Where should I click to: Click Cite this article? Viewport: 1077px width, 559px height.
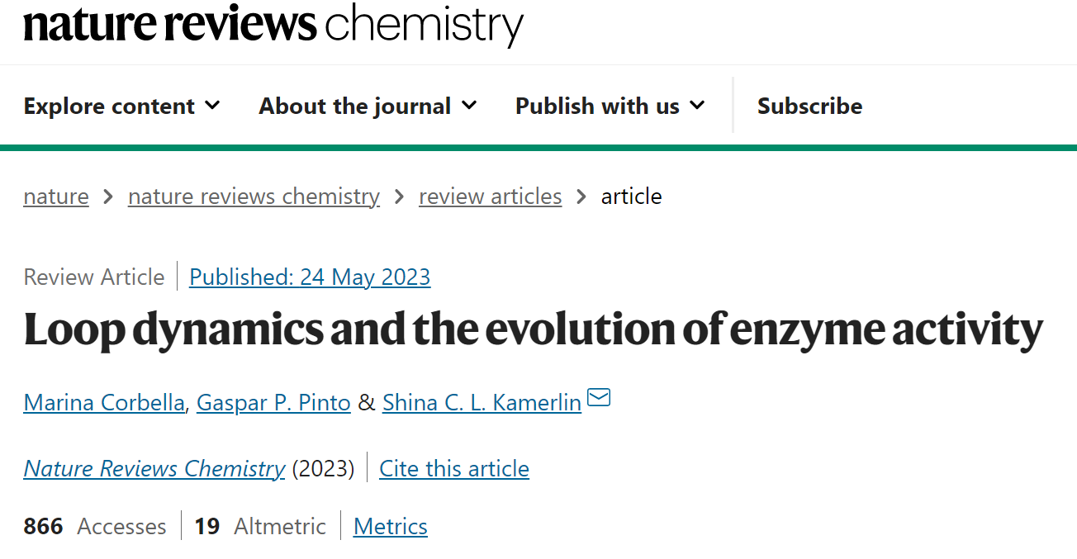pyautogui.click(x=454, y=468)
